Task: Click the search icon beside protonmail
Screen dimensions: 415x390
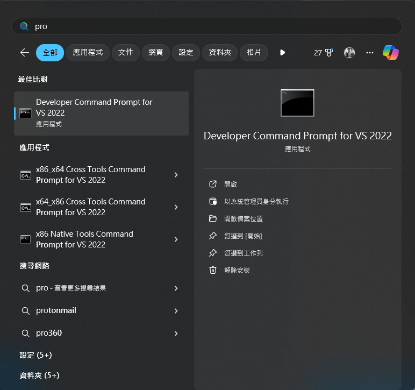Action: (26, 311)
